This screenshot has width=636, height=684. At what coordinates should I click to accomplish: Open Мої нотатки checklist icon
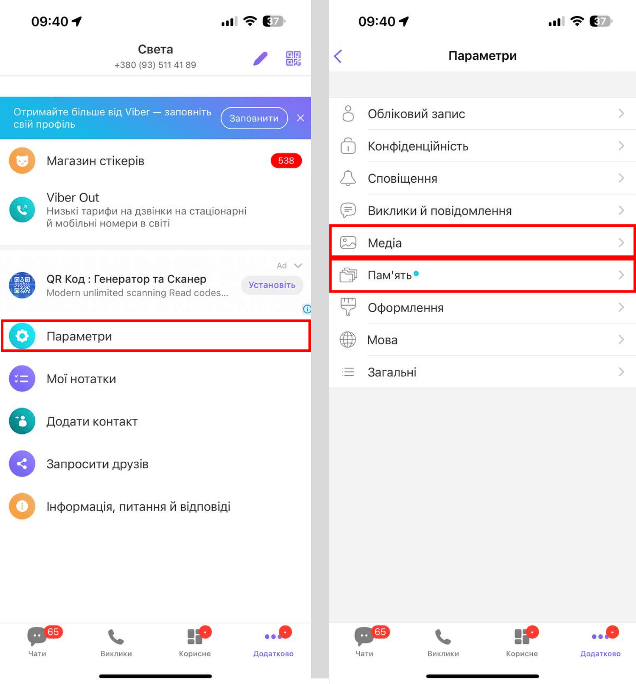coord(22,378)
